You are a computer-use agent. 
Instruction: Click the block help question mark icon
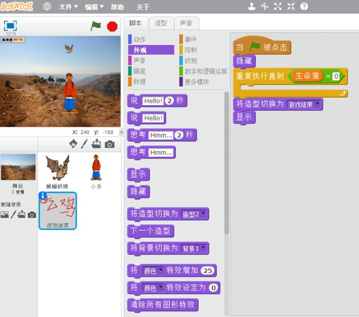304,7
